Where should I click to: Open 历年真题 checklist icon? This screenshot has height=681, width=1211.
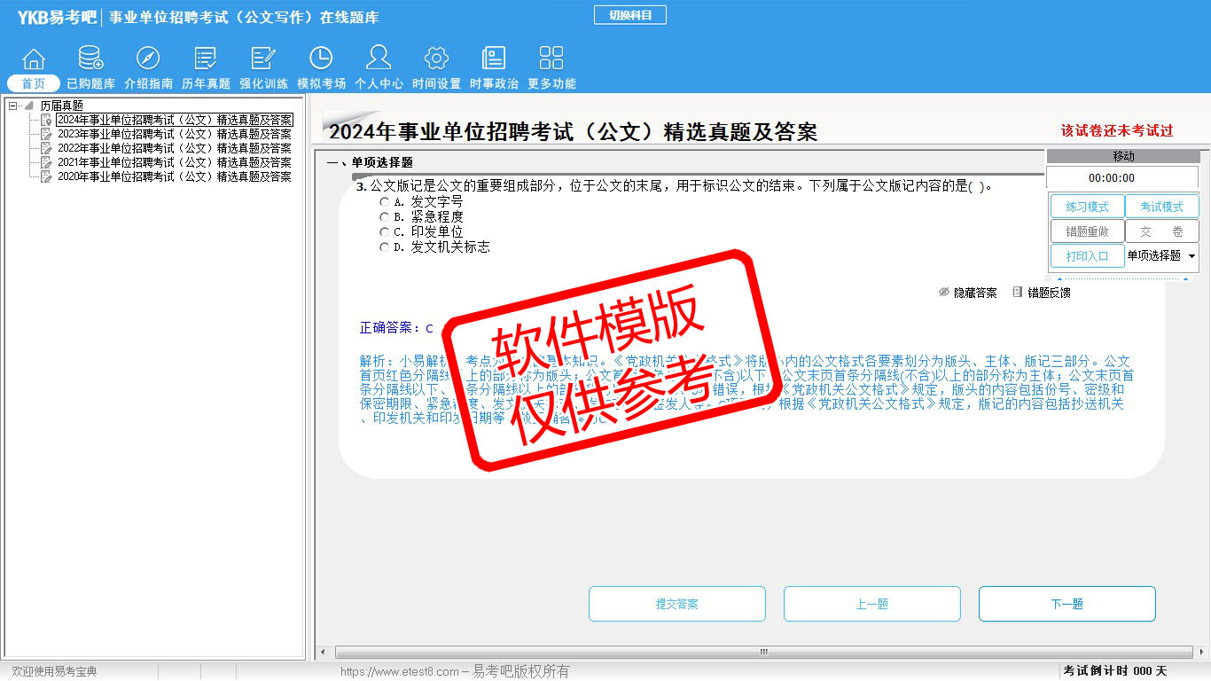[206, 59]
